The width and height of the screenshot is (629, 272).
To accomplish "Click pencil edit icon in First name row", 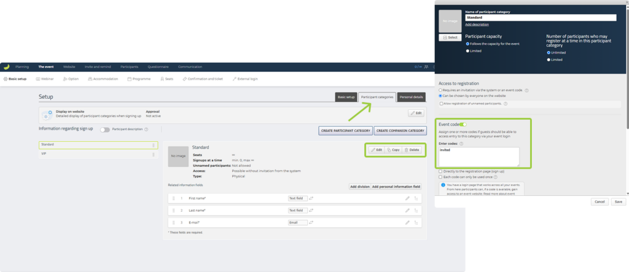I will click(407, 198).
